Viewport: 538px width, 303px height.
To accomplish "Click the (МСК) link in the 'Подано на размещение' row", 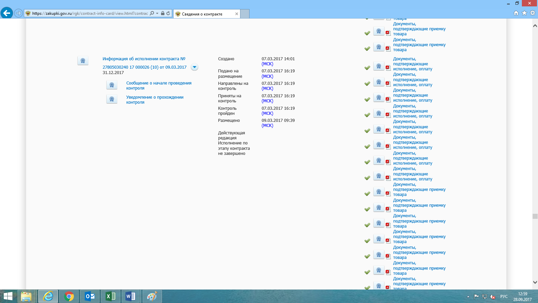I will 267,76.
